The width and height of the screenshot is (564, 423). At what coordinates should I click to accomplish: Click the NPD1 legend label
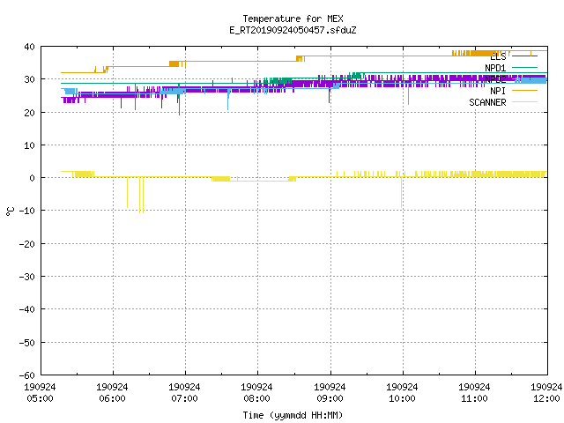click(495, 68)
